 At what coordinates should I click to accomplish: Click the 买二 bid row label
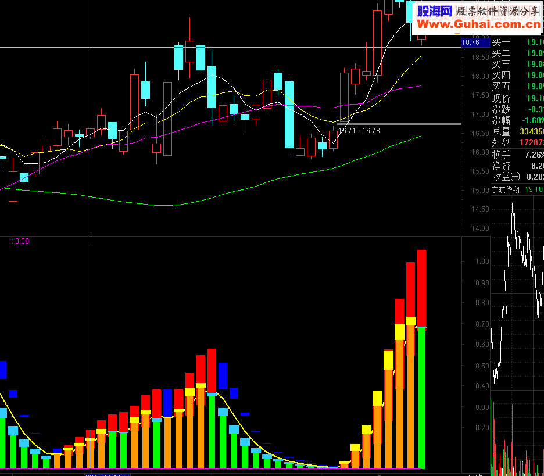(501, 53)
